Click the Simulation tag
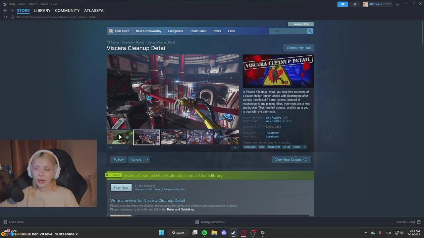 pos(250,147)
